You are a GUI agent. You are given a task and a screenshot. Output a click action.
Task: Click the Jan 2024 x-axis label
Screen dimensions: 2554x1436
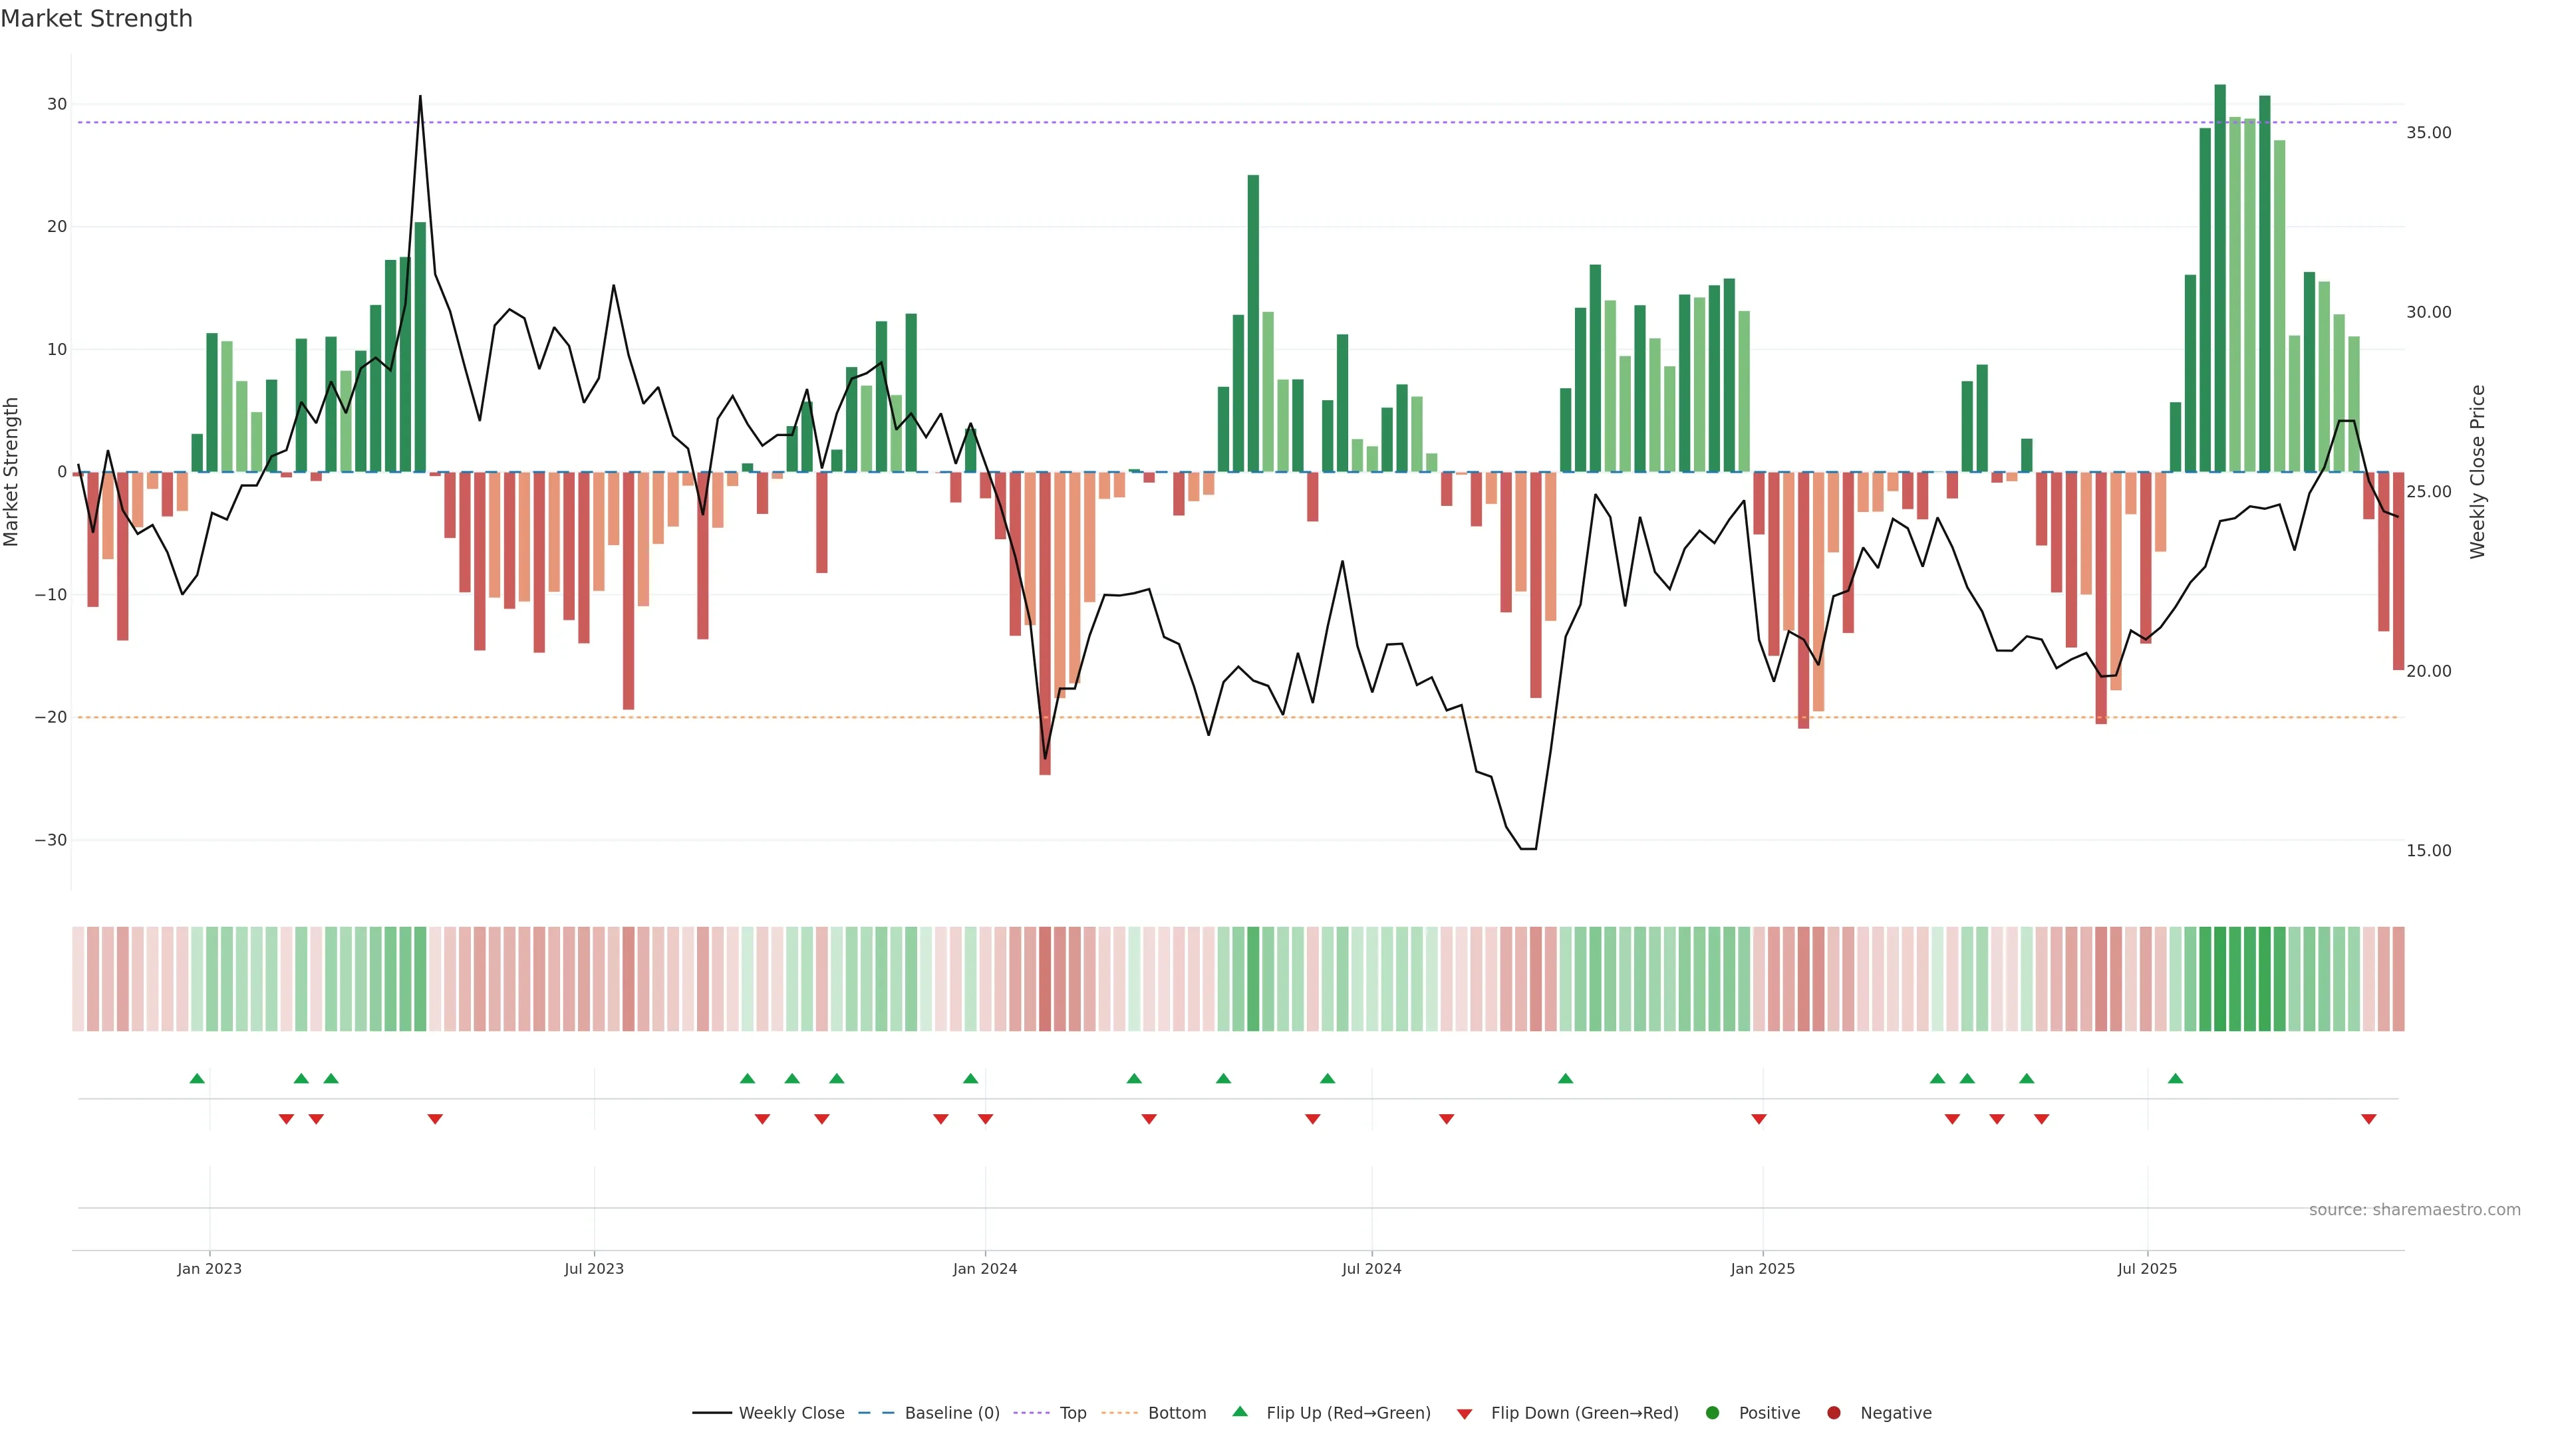click(x=984, y=1268)
